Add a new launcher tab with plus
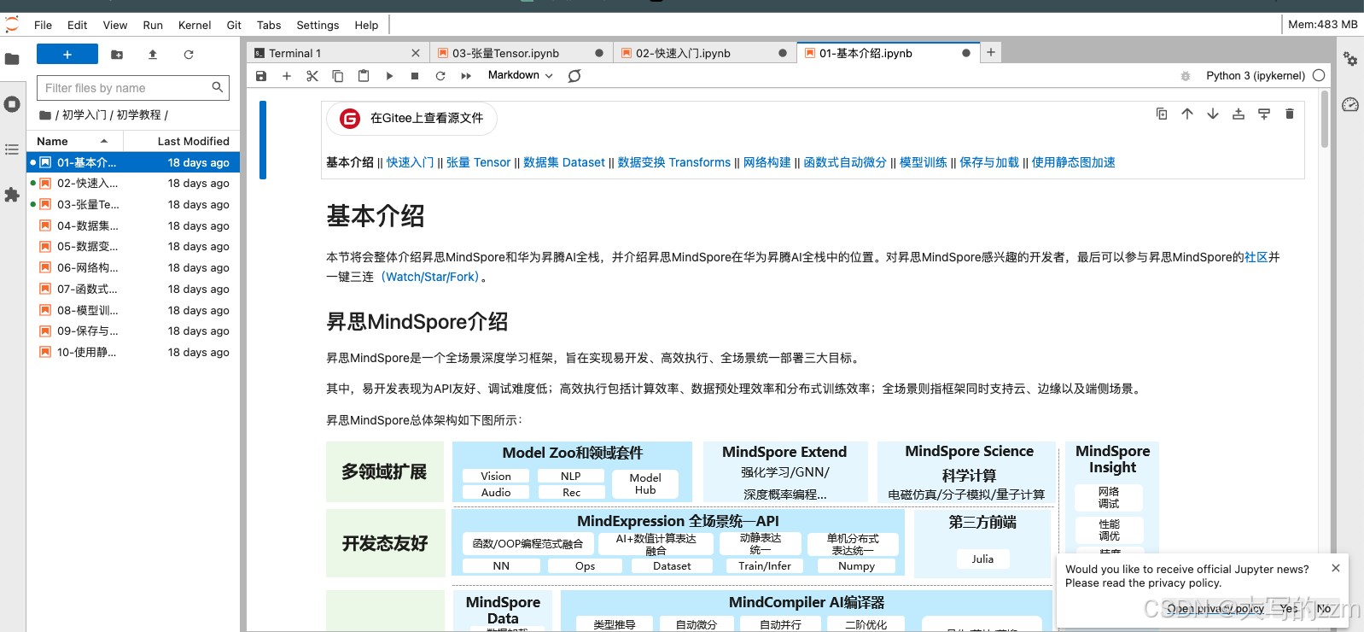This screenshot has height=632, width=1364. [991, 53]
